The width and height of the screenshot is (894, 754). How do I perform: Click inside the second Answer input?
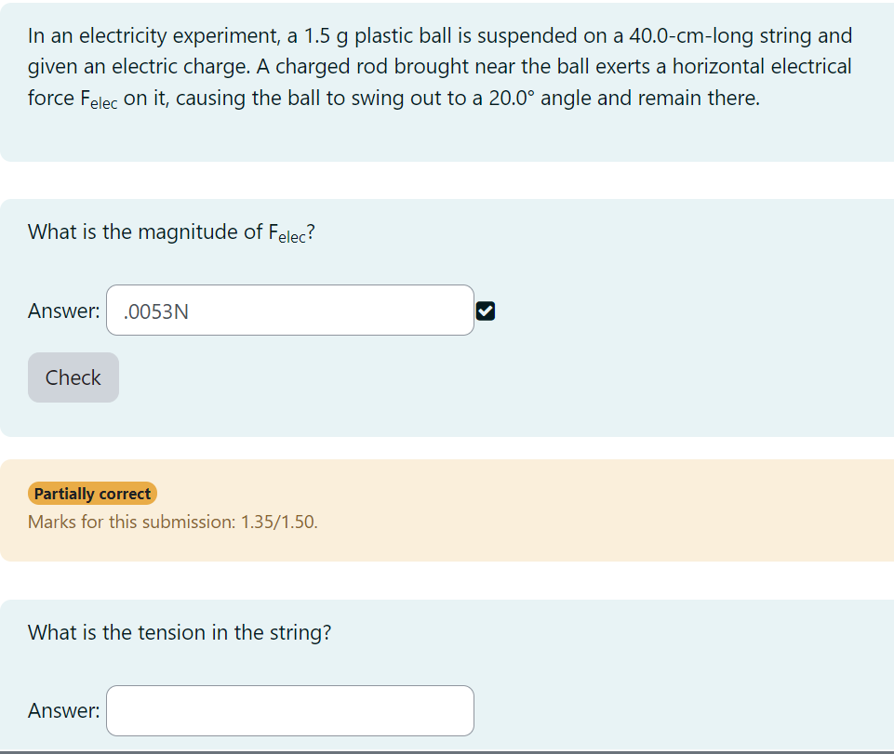289,709
